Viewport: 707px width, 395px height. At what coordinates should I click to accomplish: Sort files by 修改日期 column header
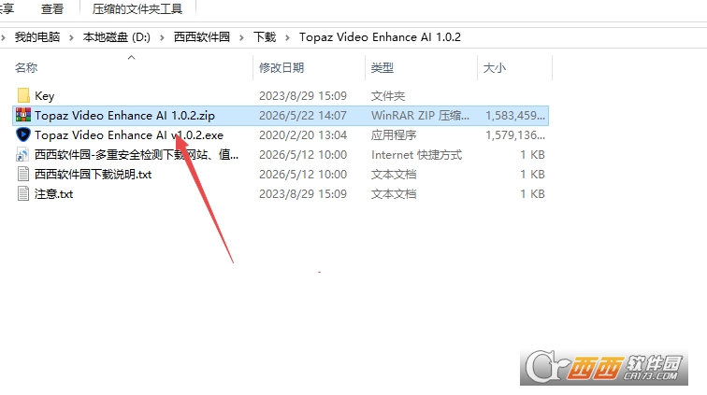tap(281, 67)
